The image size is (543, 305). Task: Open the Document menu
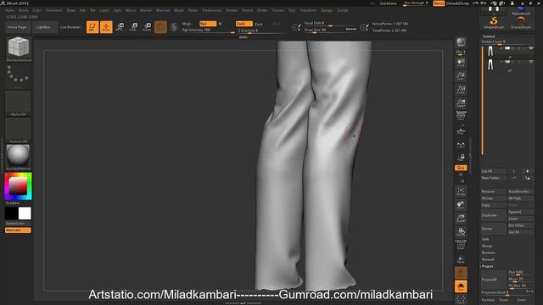pos(54,10)
